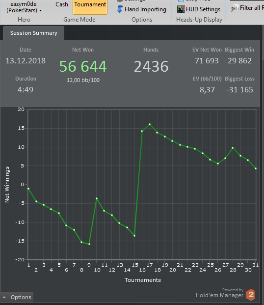Click the Options chevron arrow icon
Screen dimensions: 264x305
pos(4,297)
